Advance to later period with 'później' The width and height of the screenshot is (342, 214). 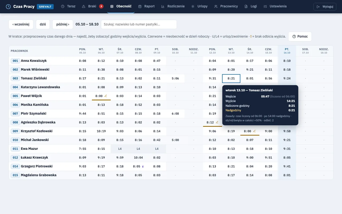63,24
